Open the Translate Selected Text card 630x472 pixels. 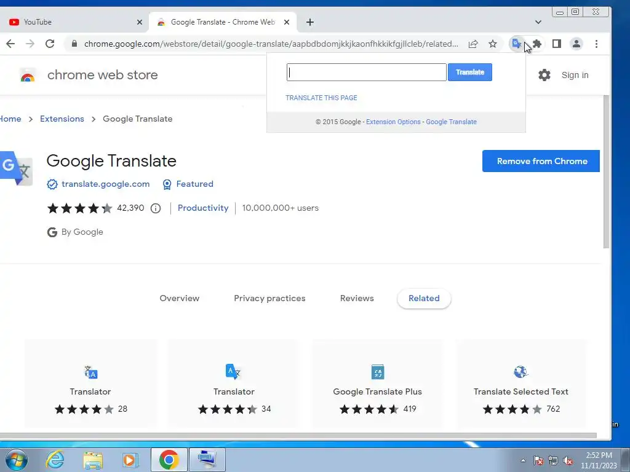[x=520, y=383]
